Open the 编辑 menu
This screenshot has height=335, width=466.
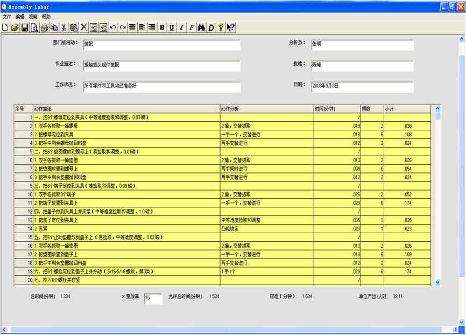click(20, 17)
